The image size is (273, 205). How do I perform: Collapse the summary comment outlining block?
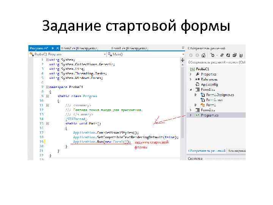click(x=47, y=105)
